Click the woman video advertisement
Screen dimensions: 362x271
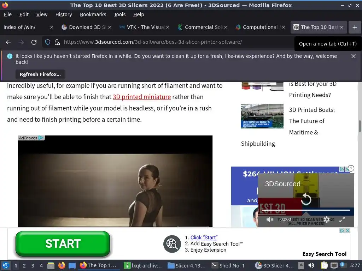pos(115,181)
